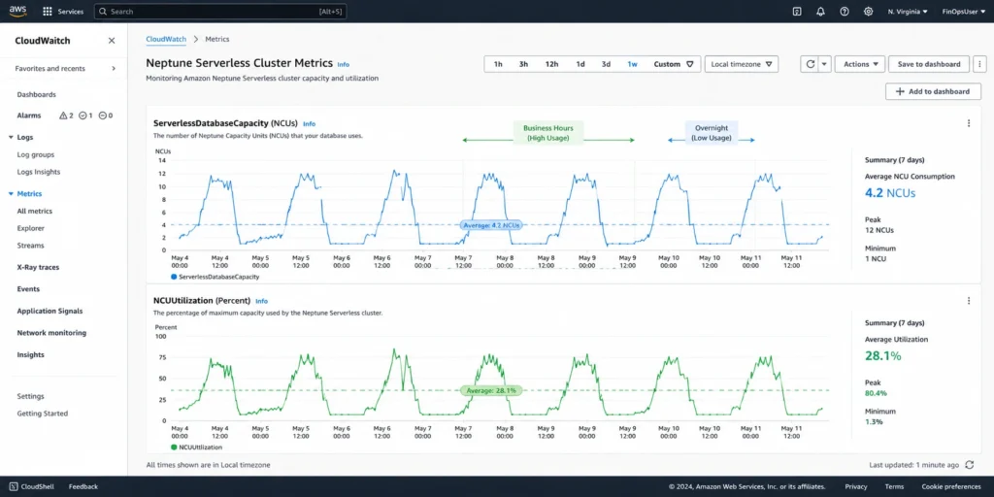Image resolution: width=994 pixels, height=497 pixels.
Task: Click the CloudWatch breadcrumb link
Action: [x=166, y=39]
